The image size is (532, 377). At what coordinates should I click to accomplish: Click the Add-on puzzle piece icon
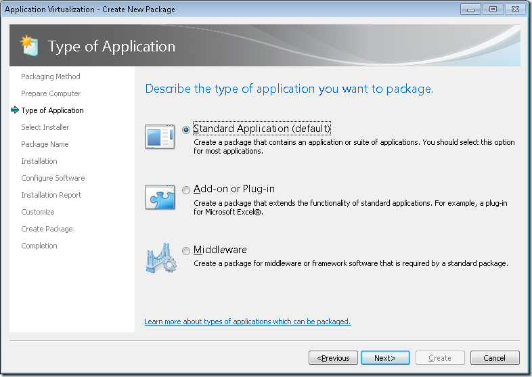(x=160, y=197)
